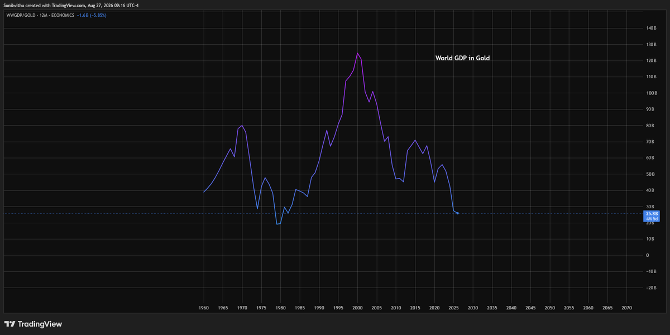Click the 60 B price axis label
The image size is (670, 335).
click(651, 158)
